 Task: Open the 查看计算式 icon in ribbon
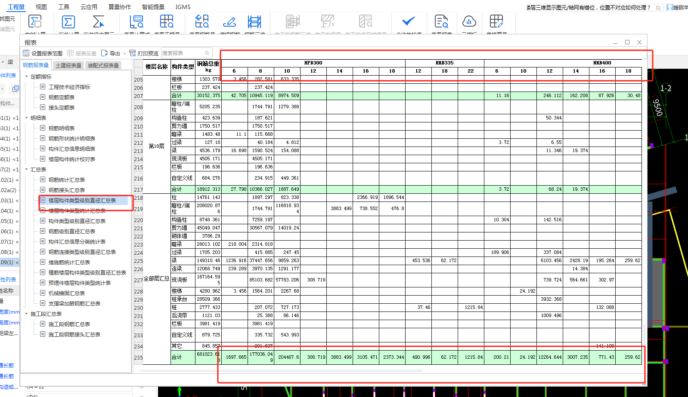(136, 22)
